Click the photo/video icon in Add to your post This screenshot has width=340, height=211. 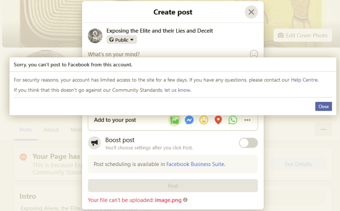(x=175, y=120)
